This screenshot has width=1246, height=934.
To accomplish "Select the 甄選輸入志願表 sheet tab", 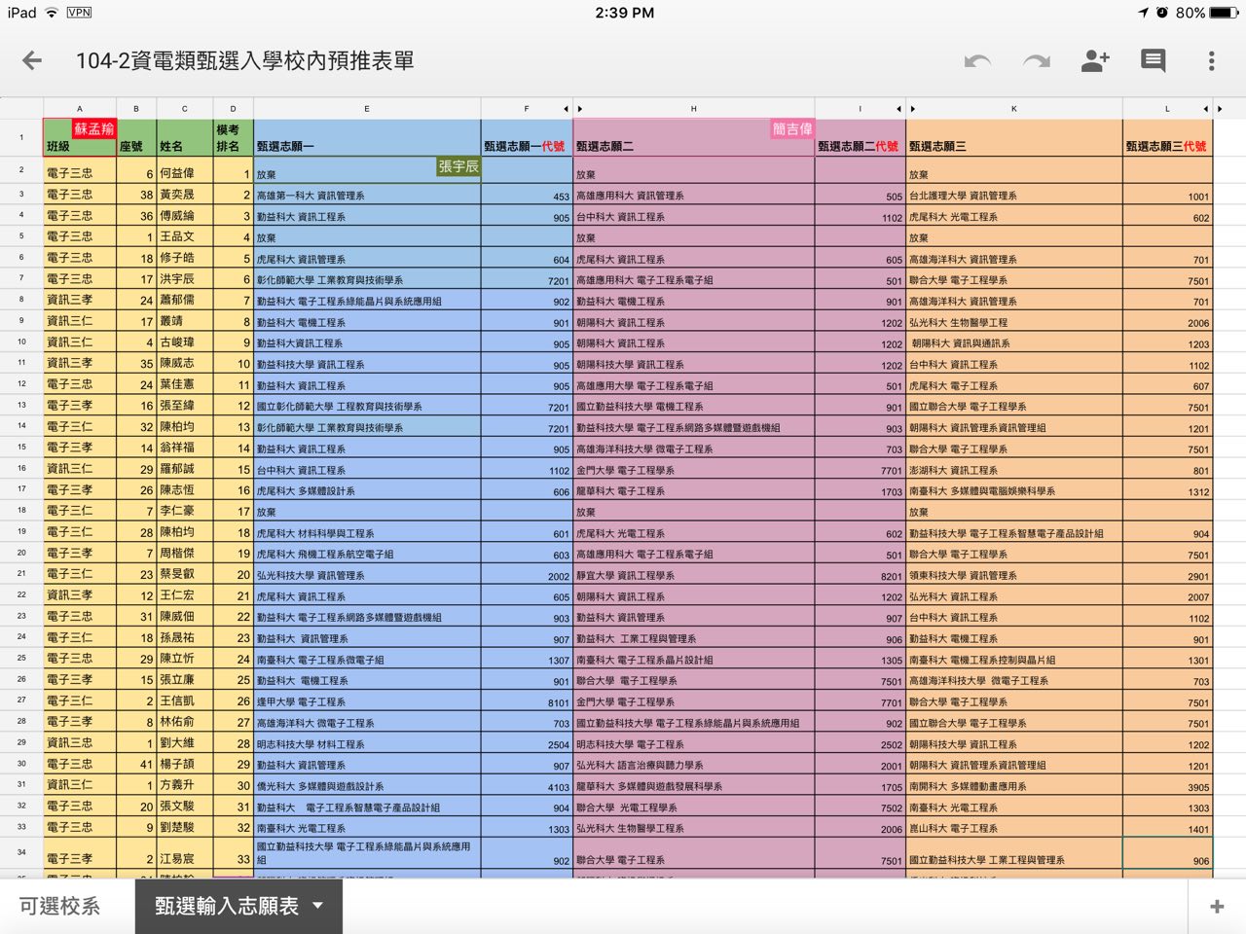I will (226, 907).
